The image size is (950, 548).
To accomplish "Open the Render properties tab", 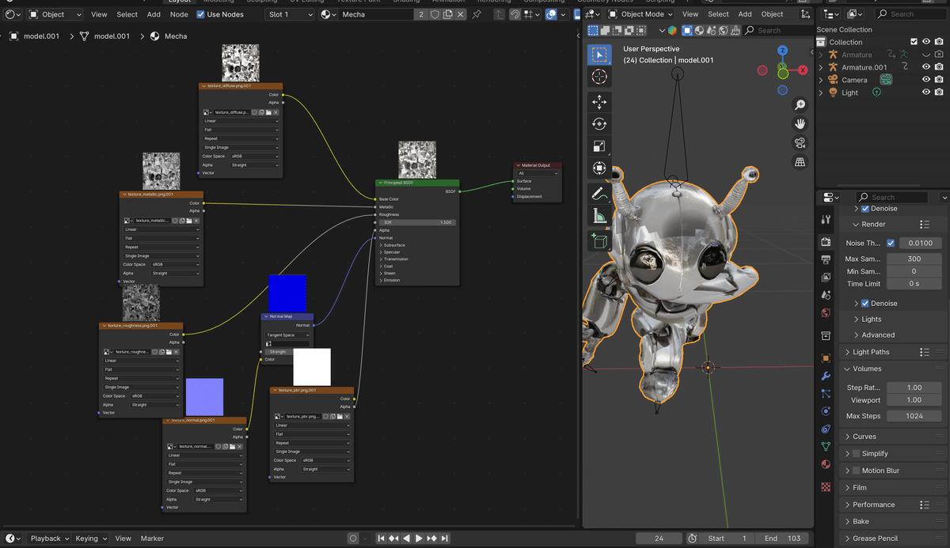I will (826, 242).
